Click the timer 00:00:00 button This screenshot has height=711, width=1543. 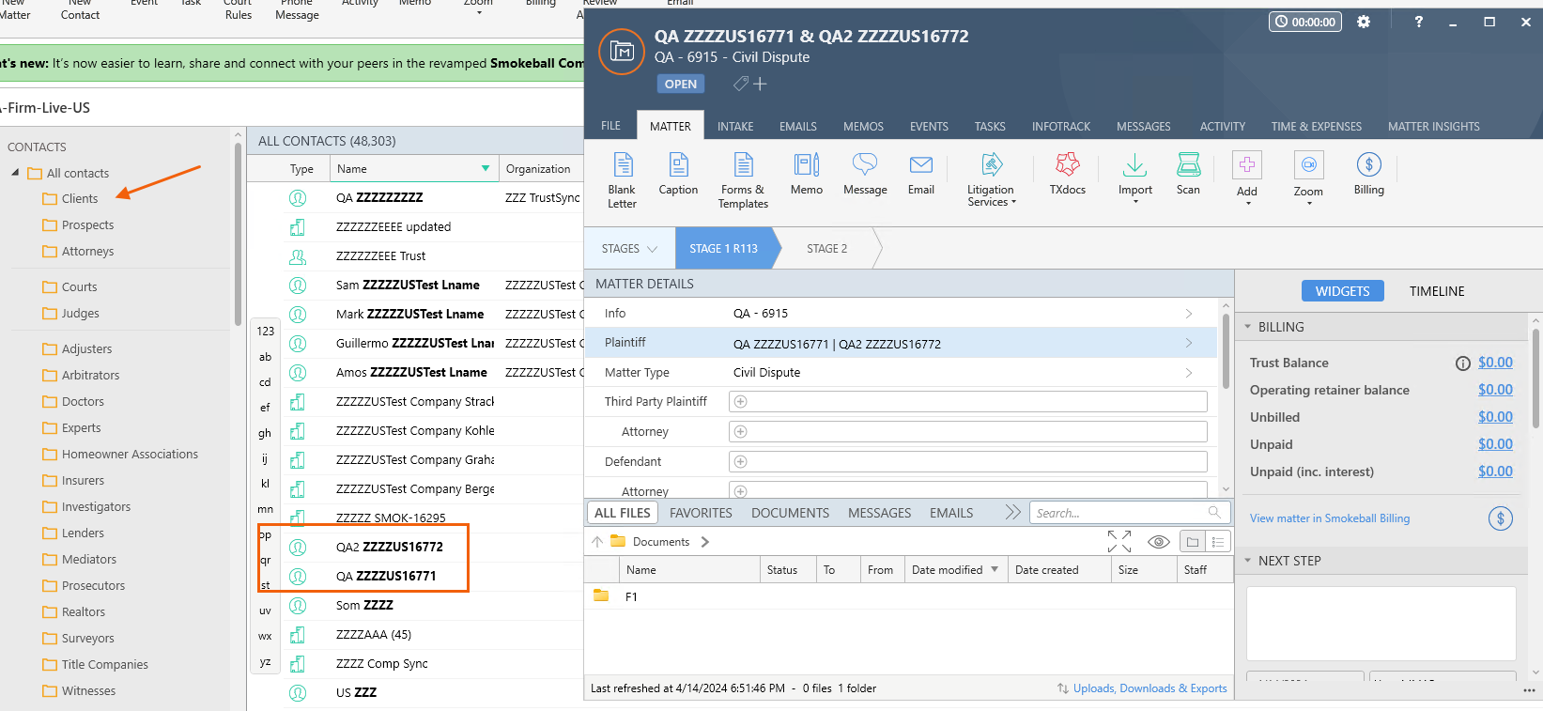pyautogui.click(x=1305, y=22)
